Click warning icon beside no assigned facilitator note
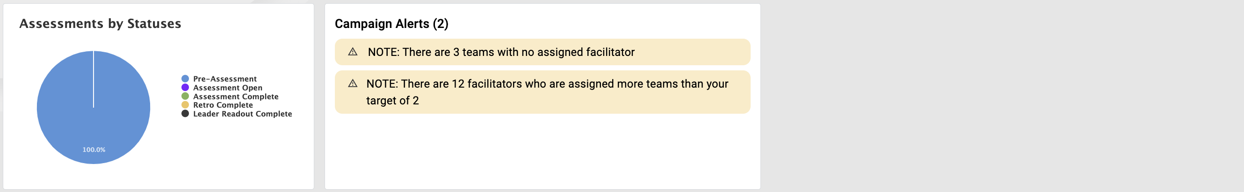The image size is (1244, 192). [x=353, y=52]
